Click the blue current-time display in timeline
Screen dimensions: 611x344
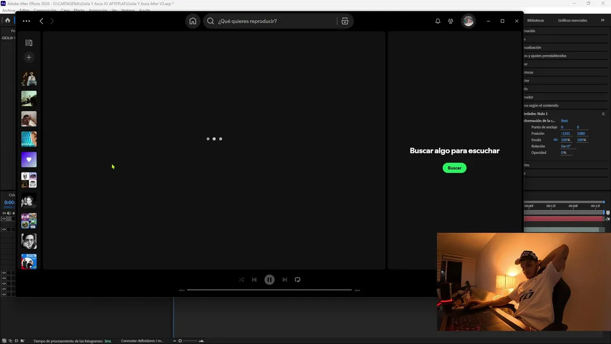(x=10, y=203)
